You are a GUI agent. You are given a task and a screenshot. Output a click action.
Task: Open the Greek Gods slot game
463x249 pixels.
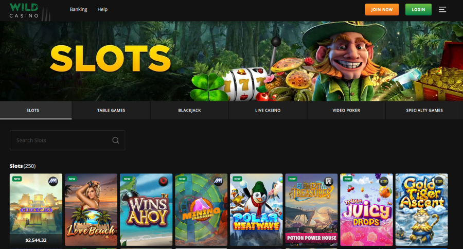pyautogui.click(x=35, y=210)
